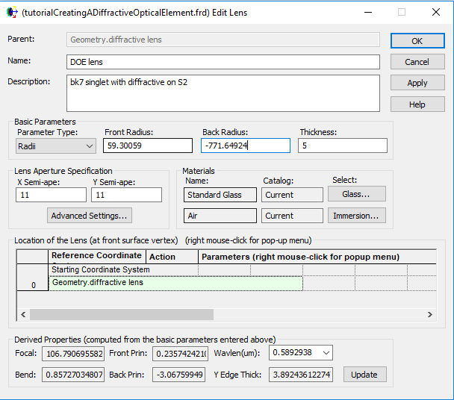Click the Front Radius field
This screenshot has width=454, height=400.
(148, 146)
